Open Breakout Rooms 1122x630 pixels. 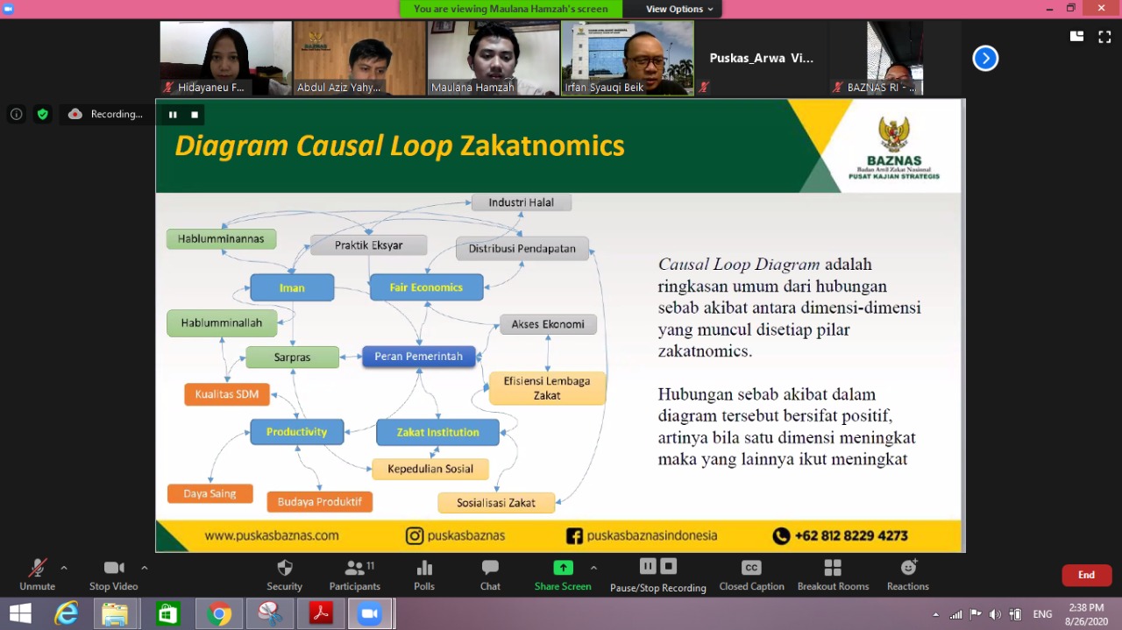[833, 575]
